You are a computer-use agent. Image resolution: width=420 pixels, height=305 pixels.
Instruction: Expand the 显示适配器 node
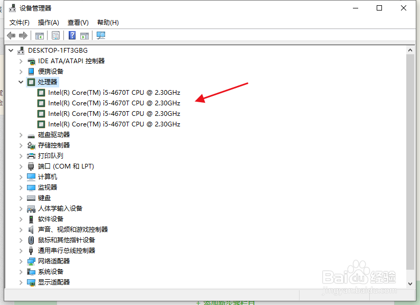tap(21, 282)
